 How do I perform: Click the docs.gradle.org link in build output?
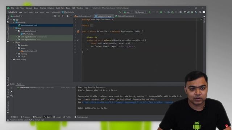tap(127, 102)
